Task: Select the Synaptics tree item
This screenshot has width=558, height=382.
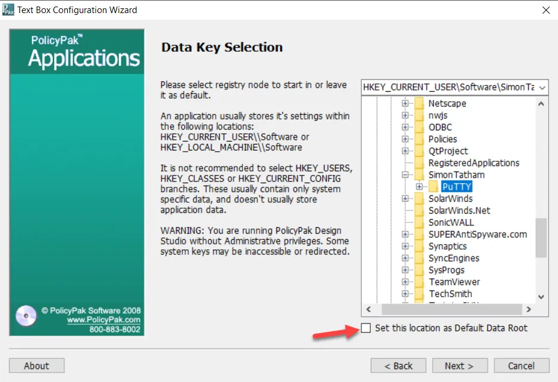Action: [447, 246]
